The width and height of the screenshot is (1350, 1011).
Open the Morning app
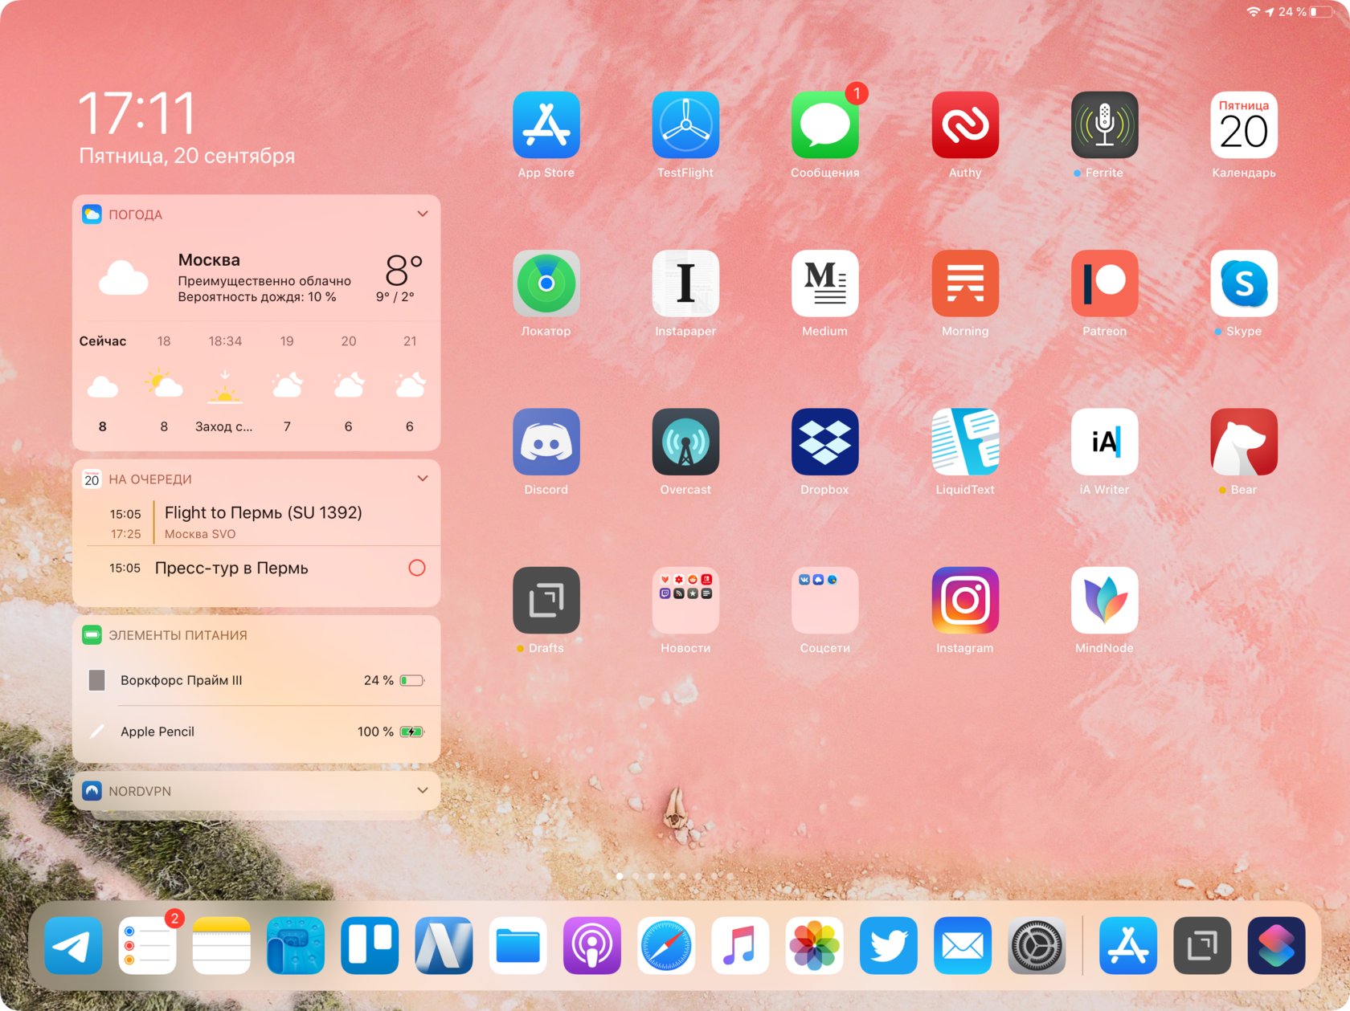pos(965,283)
